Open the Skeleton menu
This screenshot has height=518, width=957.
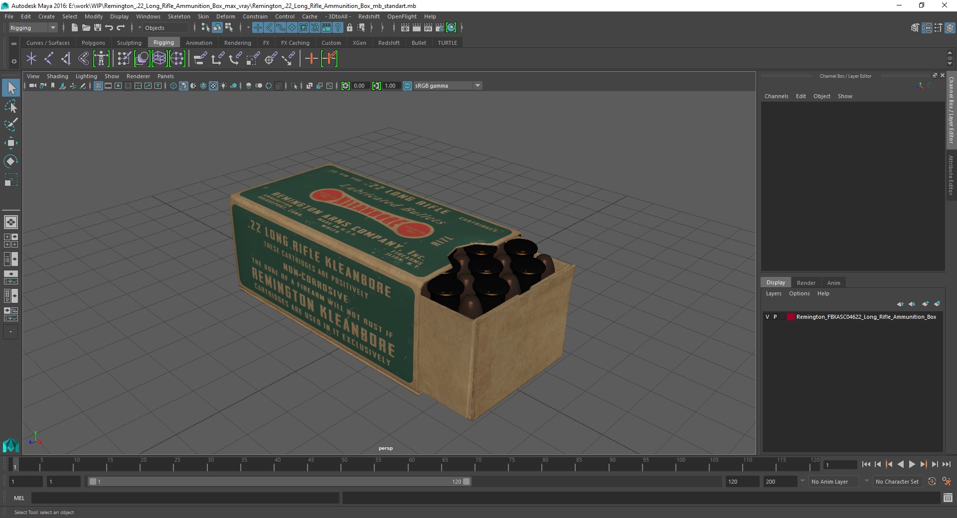(x=179, y=16)
